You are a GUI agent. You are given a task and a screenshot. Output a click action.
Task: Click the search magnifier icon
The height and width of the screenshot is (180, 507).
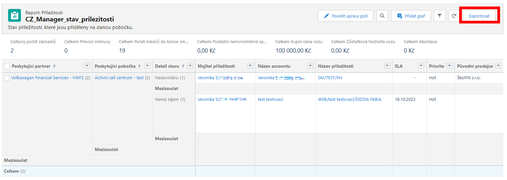(382, 16)
